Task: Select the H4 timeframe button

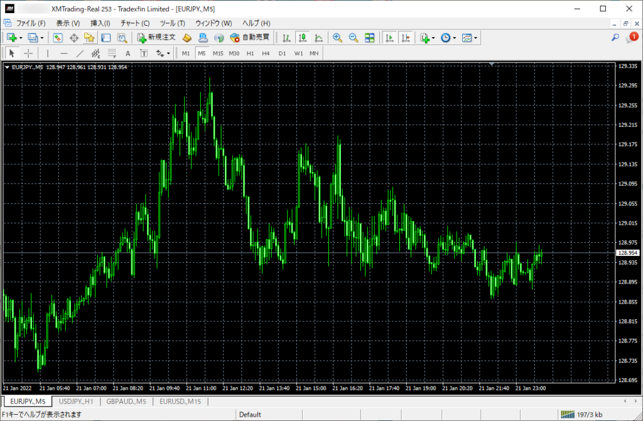Action: pos(266,53)
